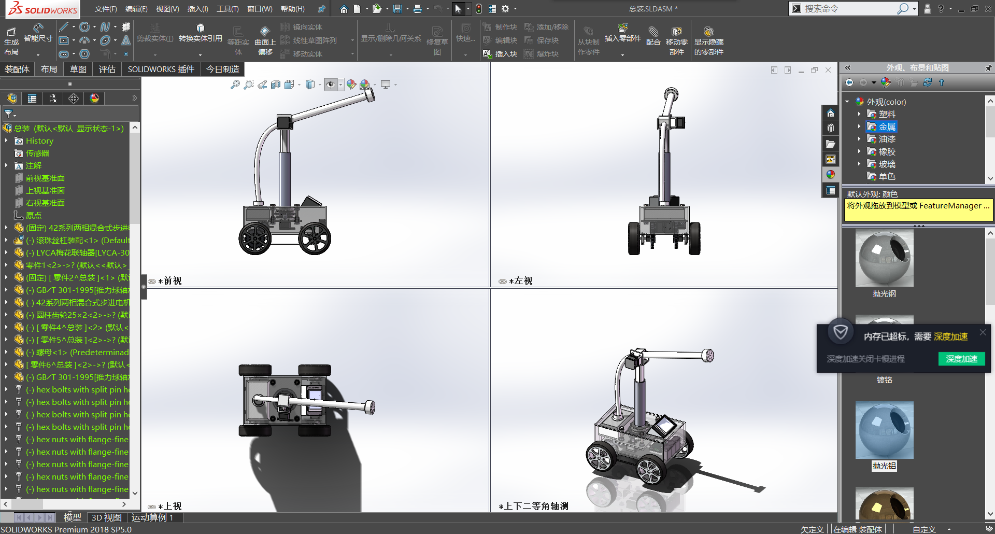995x534 pixels.
Task: Close the memory warning popup
Action: 983,333
